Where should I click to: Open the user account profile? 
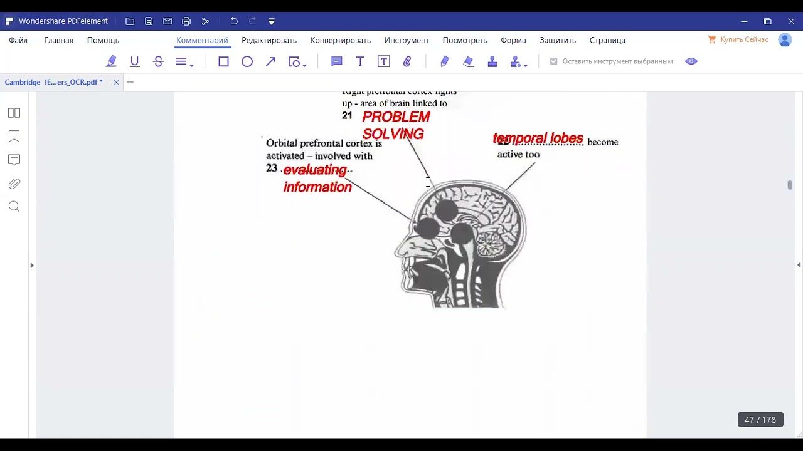pyautogui.click(x=785, y=40)
